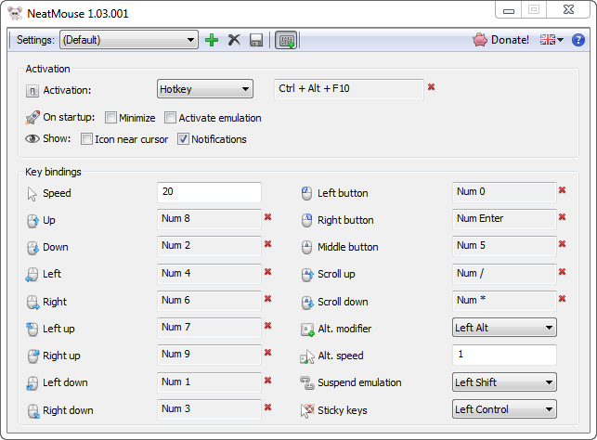Image resolution: width=597 pixels, height=440 pixels.
Task: Add a new settings profile with green plus
Action: tap(212, 40)
